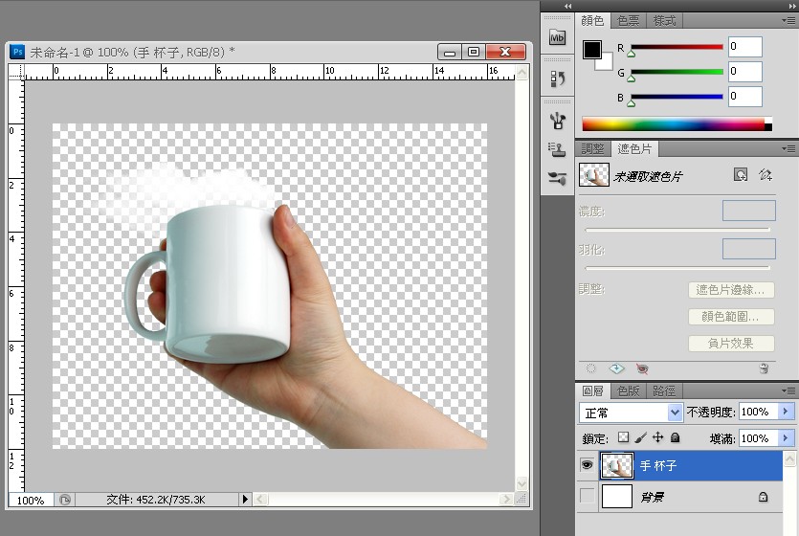
Task: Open the Color panel options menu
Action: pyautogui.click(x=788, y=21)
